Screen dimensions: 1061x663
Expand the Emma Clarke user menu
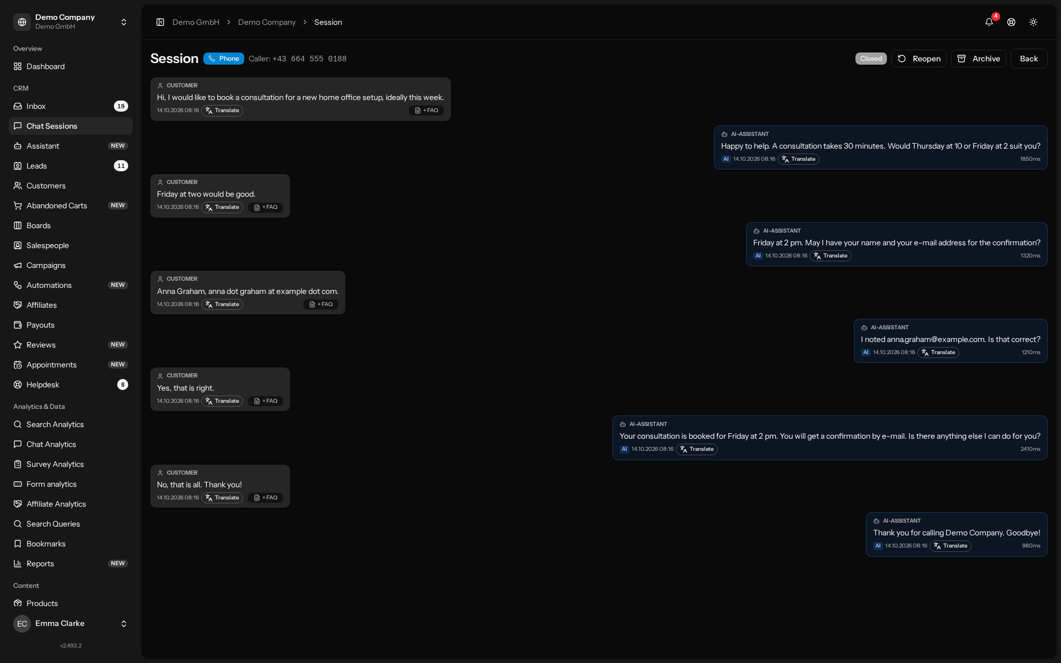point(71,623)
